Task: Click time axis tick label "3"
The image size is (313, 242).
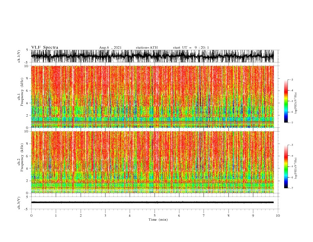Action: (105, 216)
